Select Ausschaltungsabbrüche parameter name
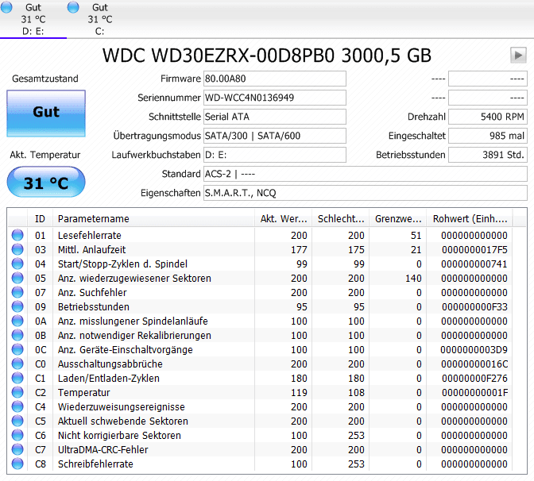Screen dimensions: 534x481 pos(110,364)
